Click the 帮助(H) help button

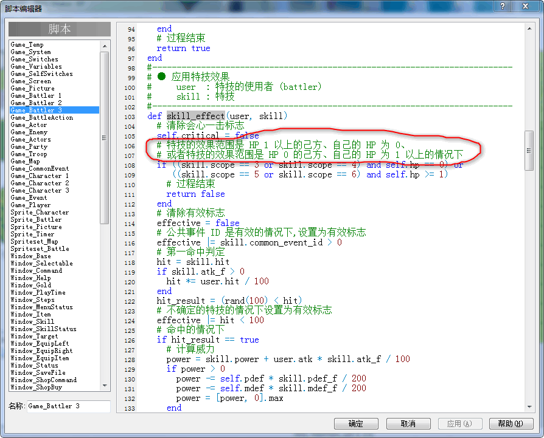[511, 423]
